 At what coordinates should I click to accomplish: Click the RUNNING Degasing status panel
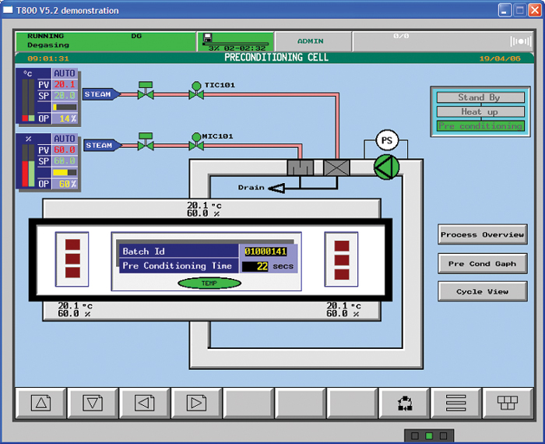coord(106,41)
